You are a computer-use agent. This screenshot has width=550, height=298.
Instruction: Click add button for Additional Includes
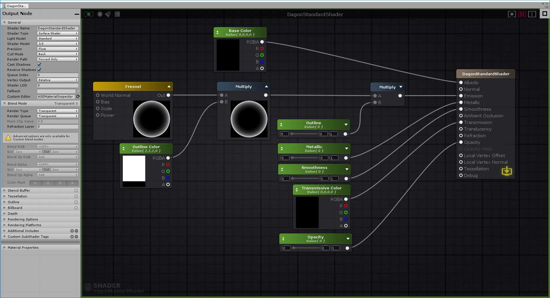[72, 231]
